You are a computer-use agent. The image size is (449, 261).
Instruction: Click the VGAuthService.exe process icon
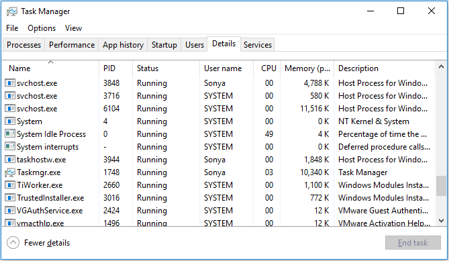pyautogui.click(x=10, y=211)
